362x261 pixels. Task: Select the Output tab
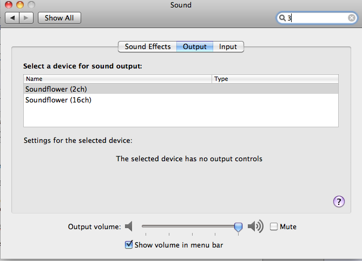195,47
